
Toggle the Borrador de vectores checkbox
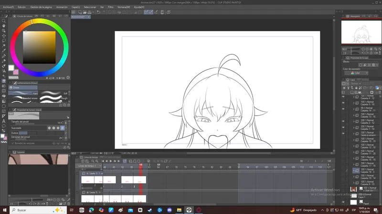point(13,144)
